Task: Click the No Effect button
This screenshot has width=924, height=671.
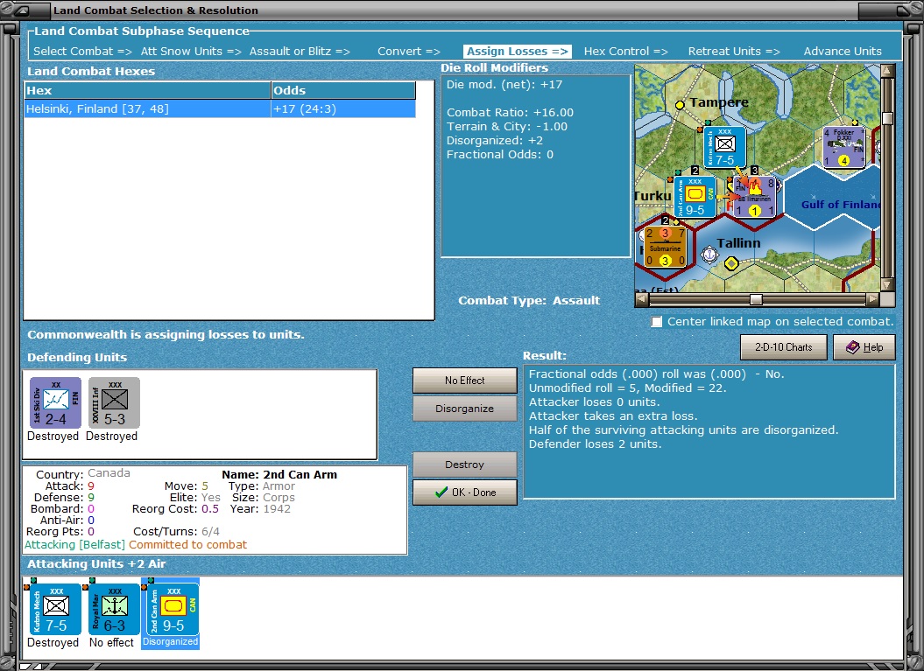Action: (x=465, y=381)
